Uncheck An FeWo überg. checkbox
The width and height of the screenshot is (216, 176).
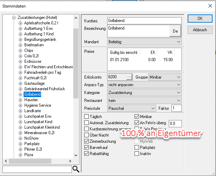tap(137, 123)
